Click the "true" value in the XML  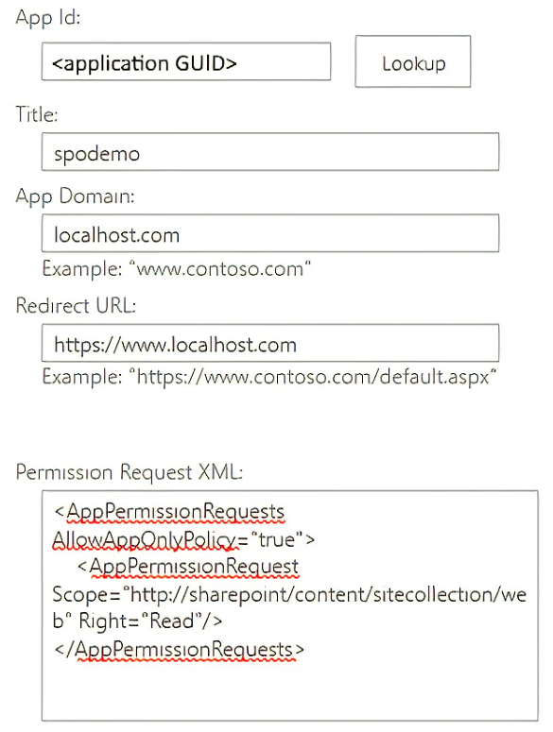(x=277, y=539)
